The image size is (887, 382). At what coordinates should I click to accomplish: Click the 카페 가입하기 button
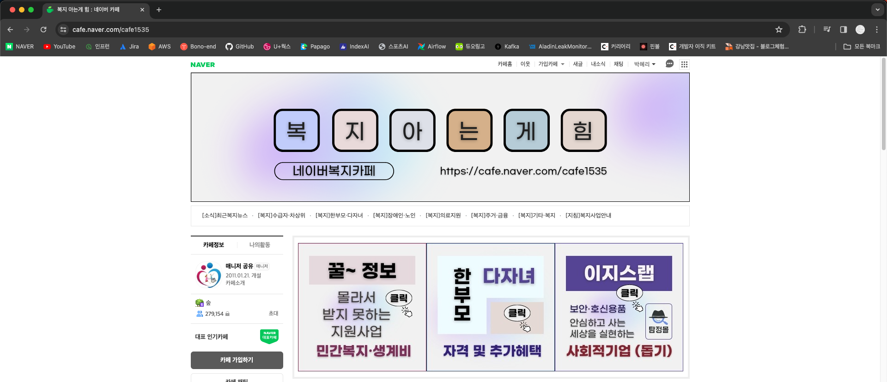point(237,360)
